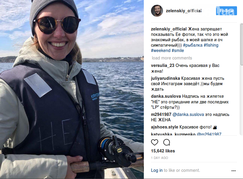Follow the zelenskiy_official account
The image size is (243, 179).
point(227,11)
